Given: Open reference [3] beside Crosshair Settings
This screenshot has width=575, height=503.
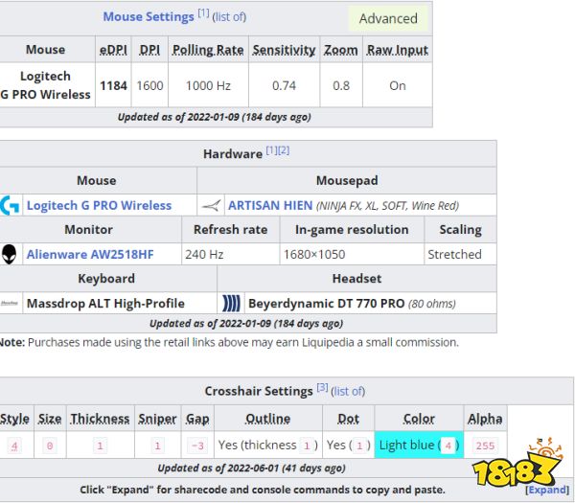Looking at the screenshot, I should (x=322, y=387).
